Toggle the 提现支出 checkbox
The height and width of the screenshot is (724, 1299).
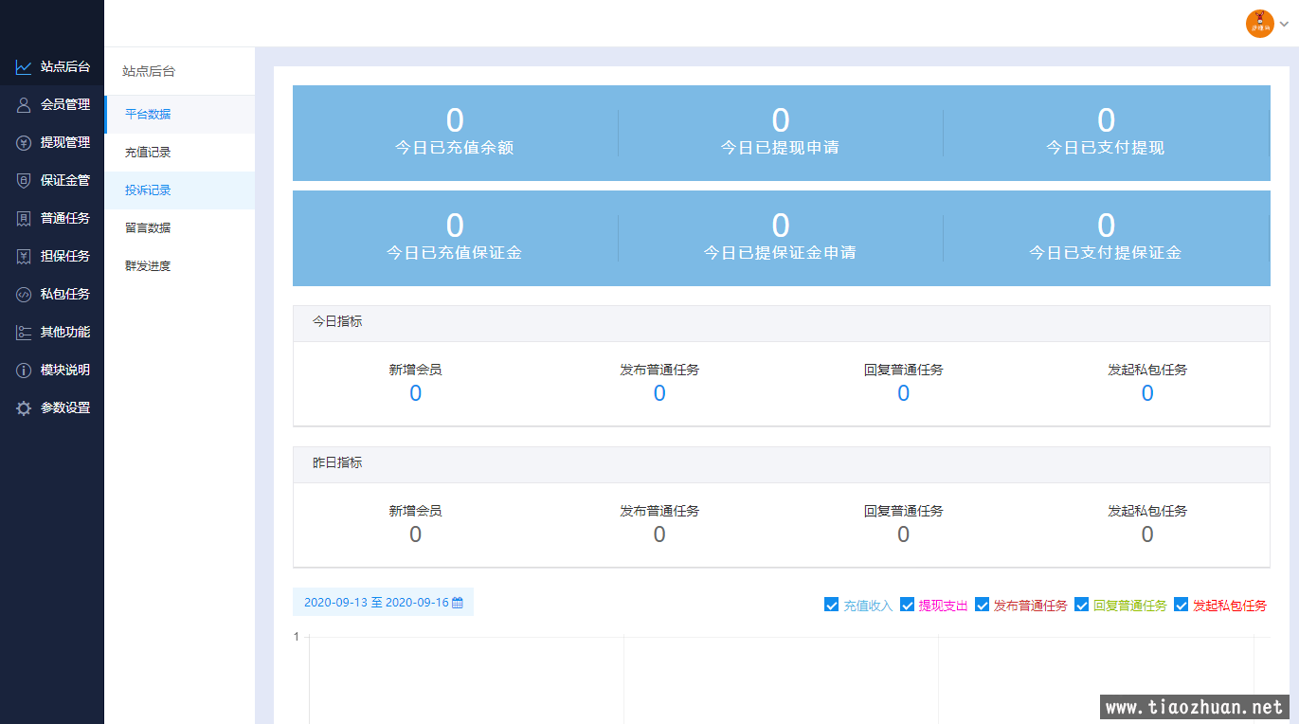[x=907, y=605]
